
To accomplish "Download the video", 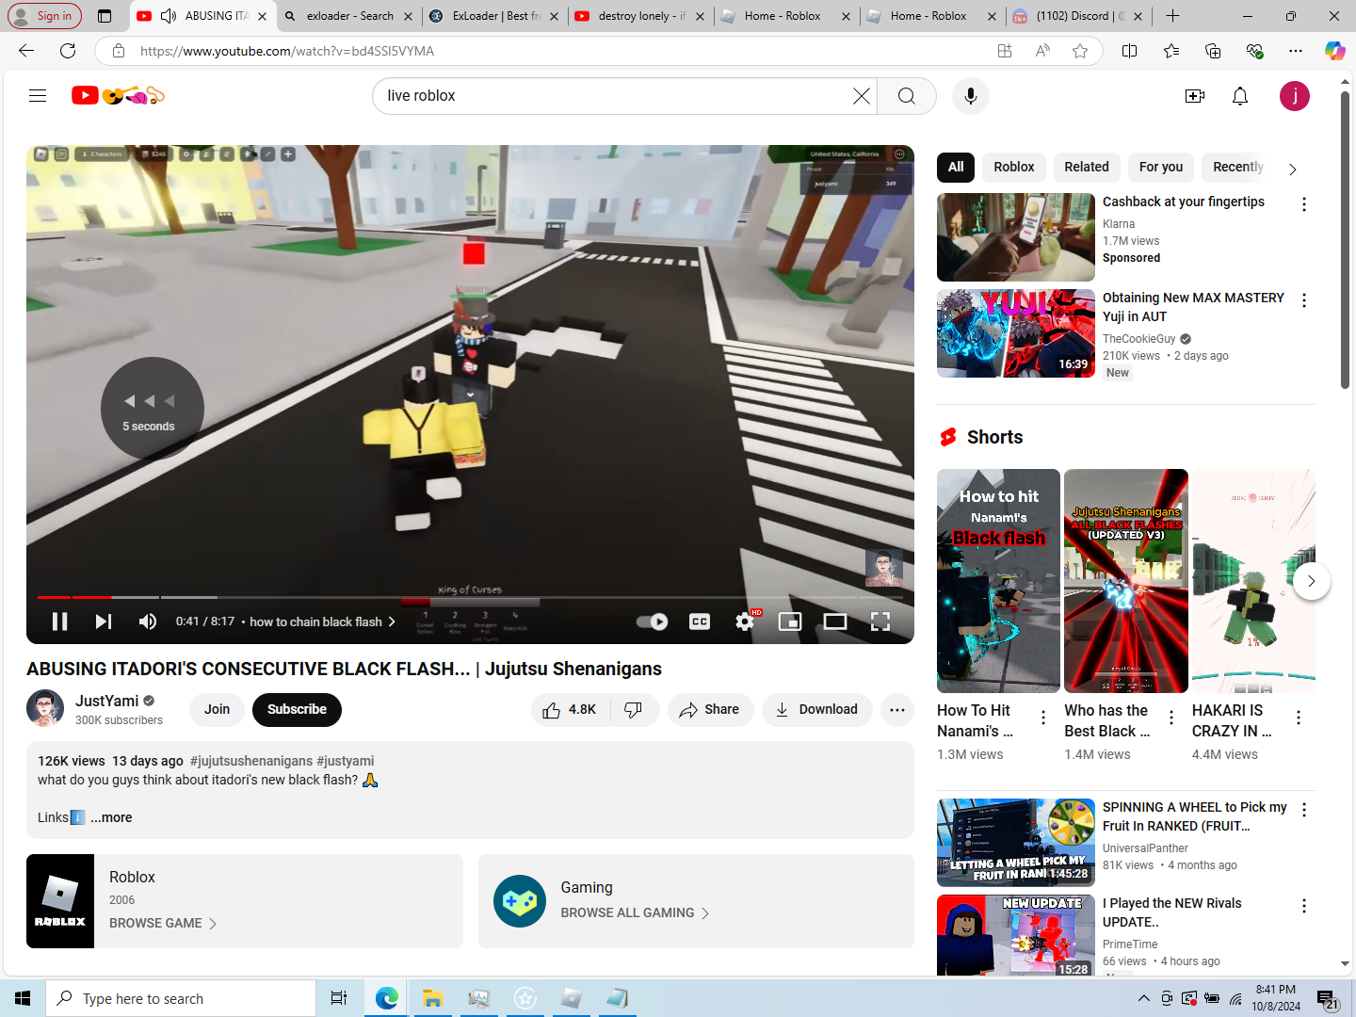I will pos(816,710).
